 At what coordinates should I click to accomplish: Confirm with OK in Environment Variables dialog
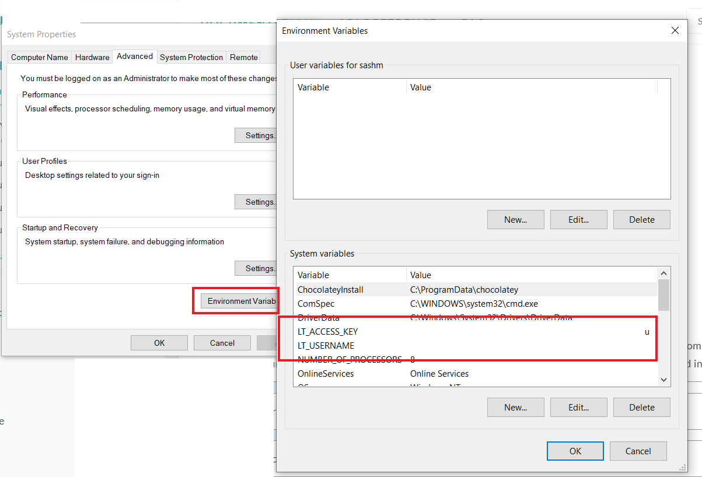[575, 451]
